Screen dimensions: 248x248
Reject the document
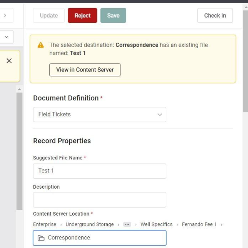[82, 15]
